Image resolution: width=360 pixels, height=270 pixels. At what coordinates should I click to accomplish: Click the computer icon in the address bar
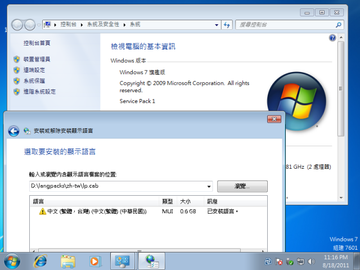pyautogui.click(x=47, y=25)
